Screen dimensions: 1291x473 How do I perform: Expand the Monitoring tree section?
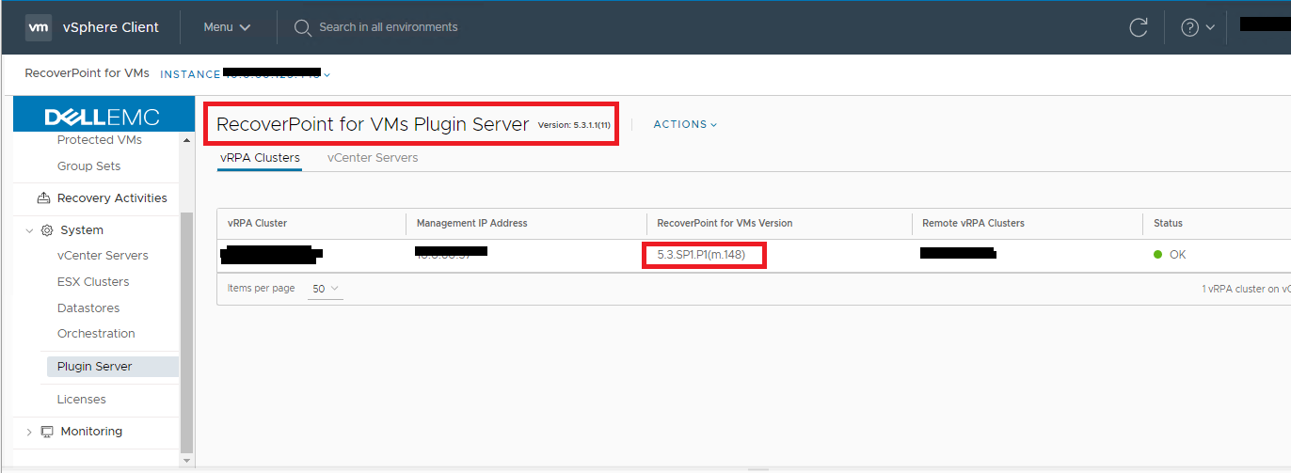click(x=29, y=432)
